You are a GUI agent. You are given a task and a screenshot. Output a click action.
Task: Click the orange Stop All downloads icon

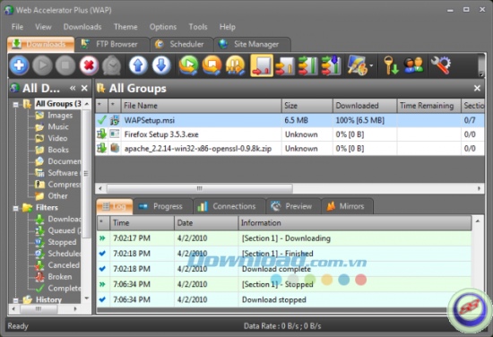pos(212,65)
